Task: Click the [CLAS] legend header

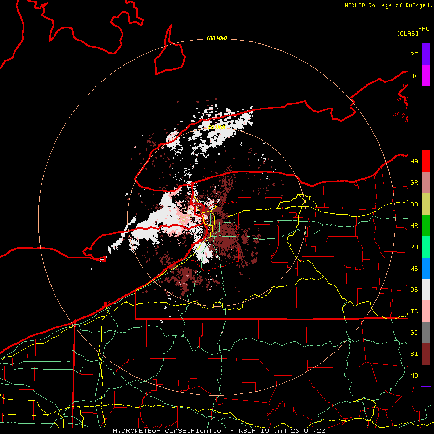Action: 407,33
